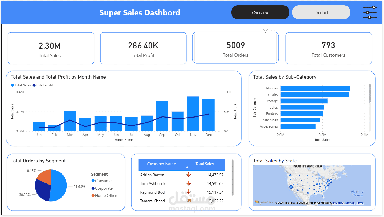
Task: Select the 793 Total Customers card
Action: (x=329, y=48)
